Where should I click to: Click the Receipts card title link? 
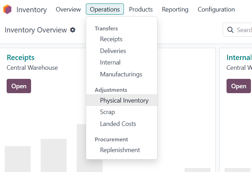[x=21, y=58]
